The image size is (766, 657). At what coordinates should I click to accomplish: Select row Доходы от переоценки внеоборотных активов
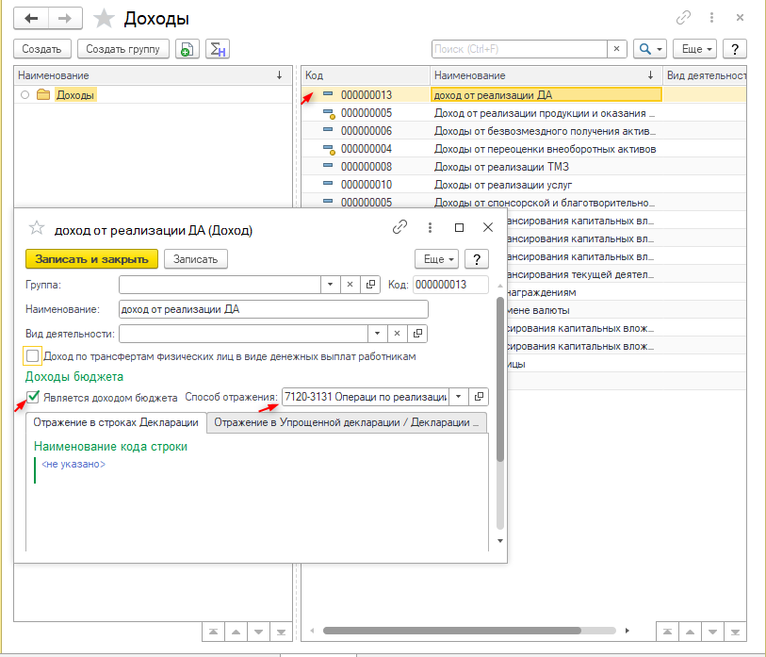pos(524,149)
